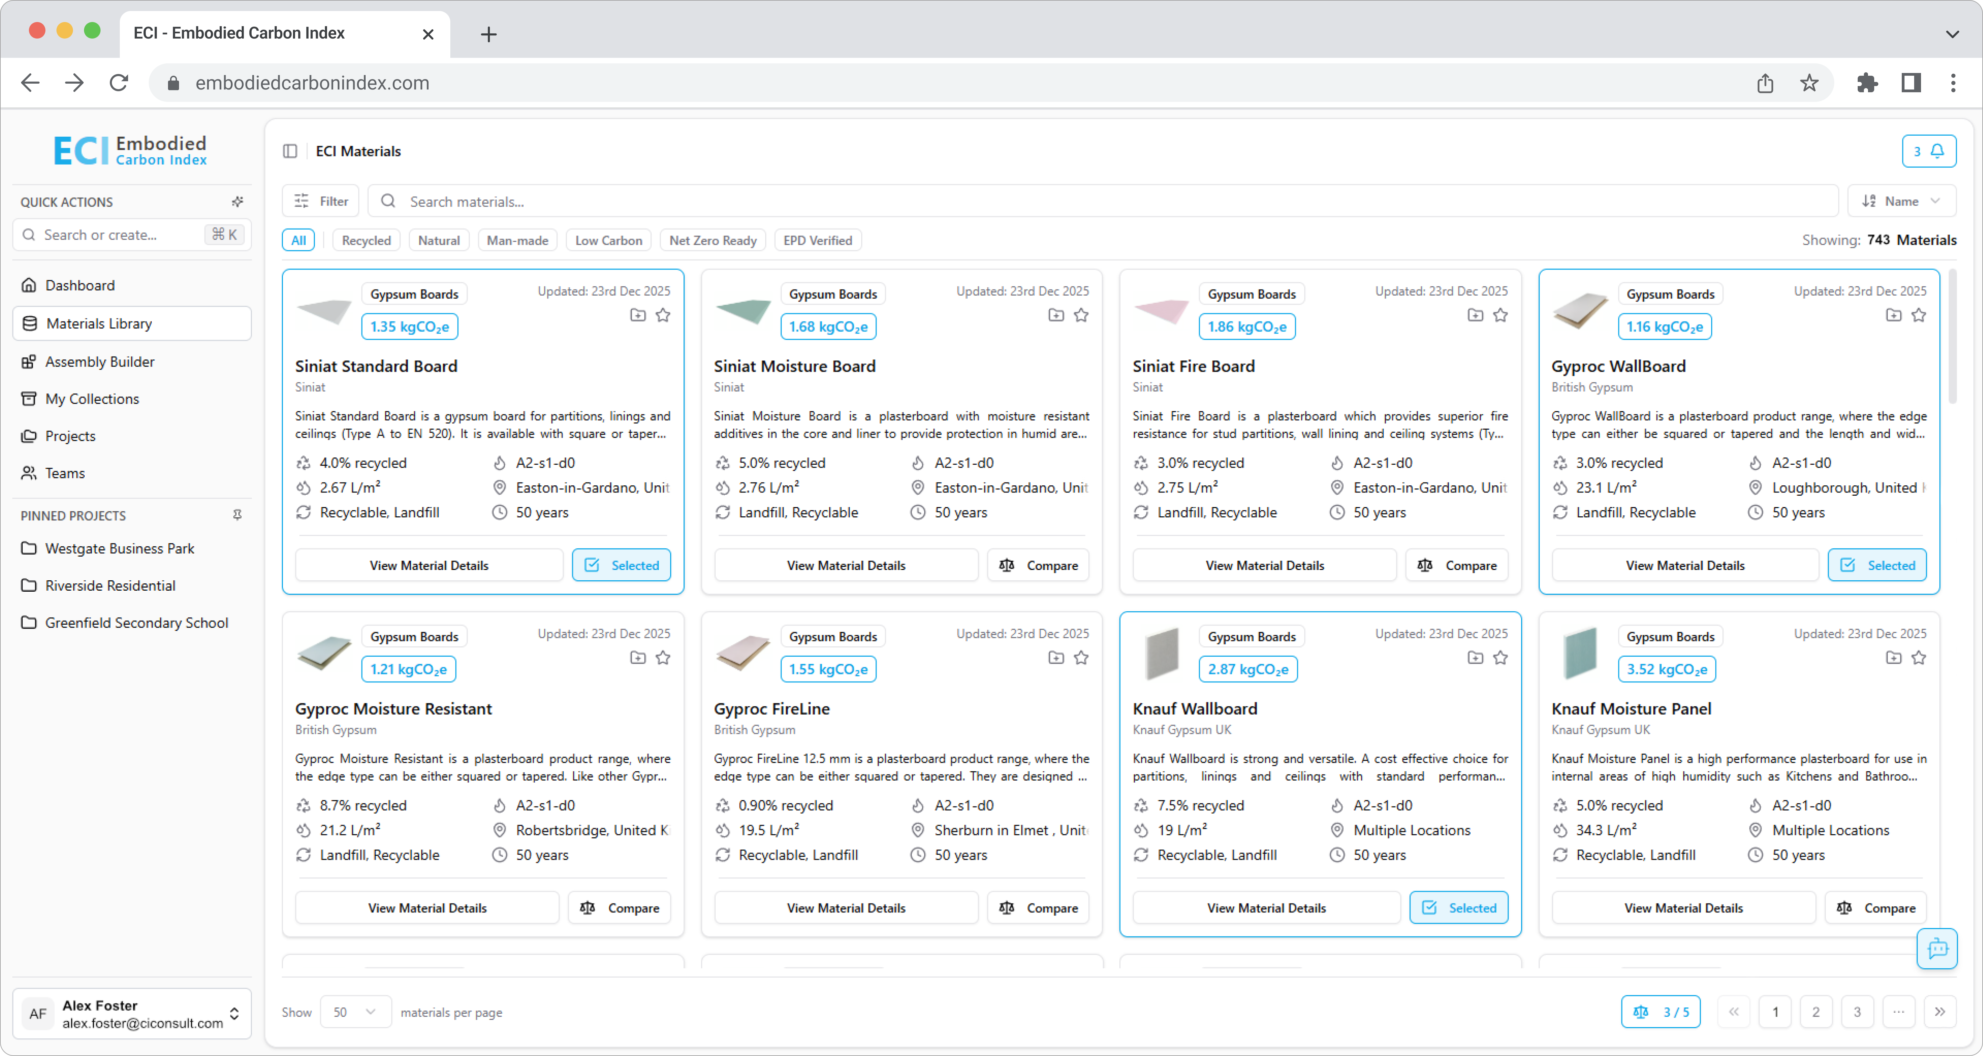Compare the Siniat Fire Board
1983x1056 pixels.
(x=1457, y=565)
